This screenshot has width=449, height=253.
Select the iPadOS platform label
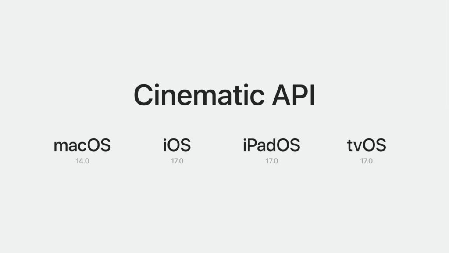coord(271,145)
